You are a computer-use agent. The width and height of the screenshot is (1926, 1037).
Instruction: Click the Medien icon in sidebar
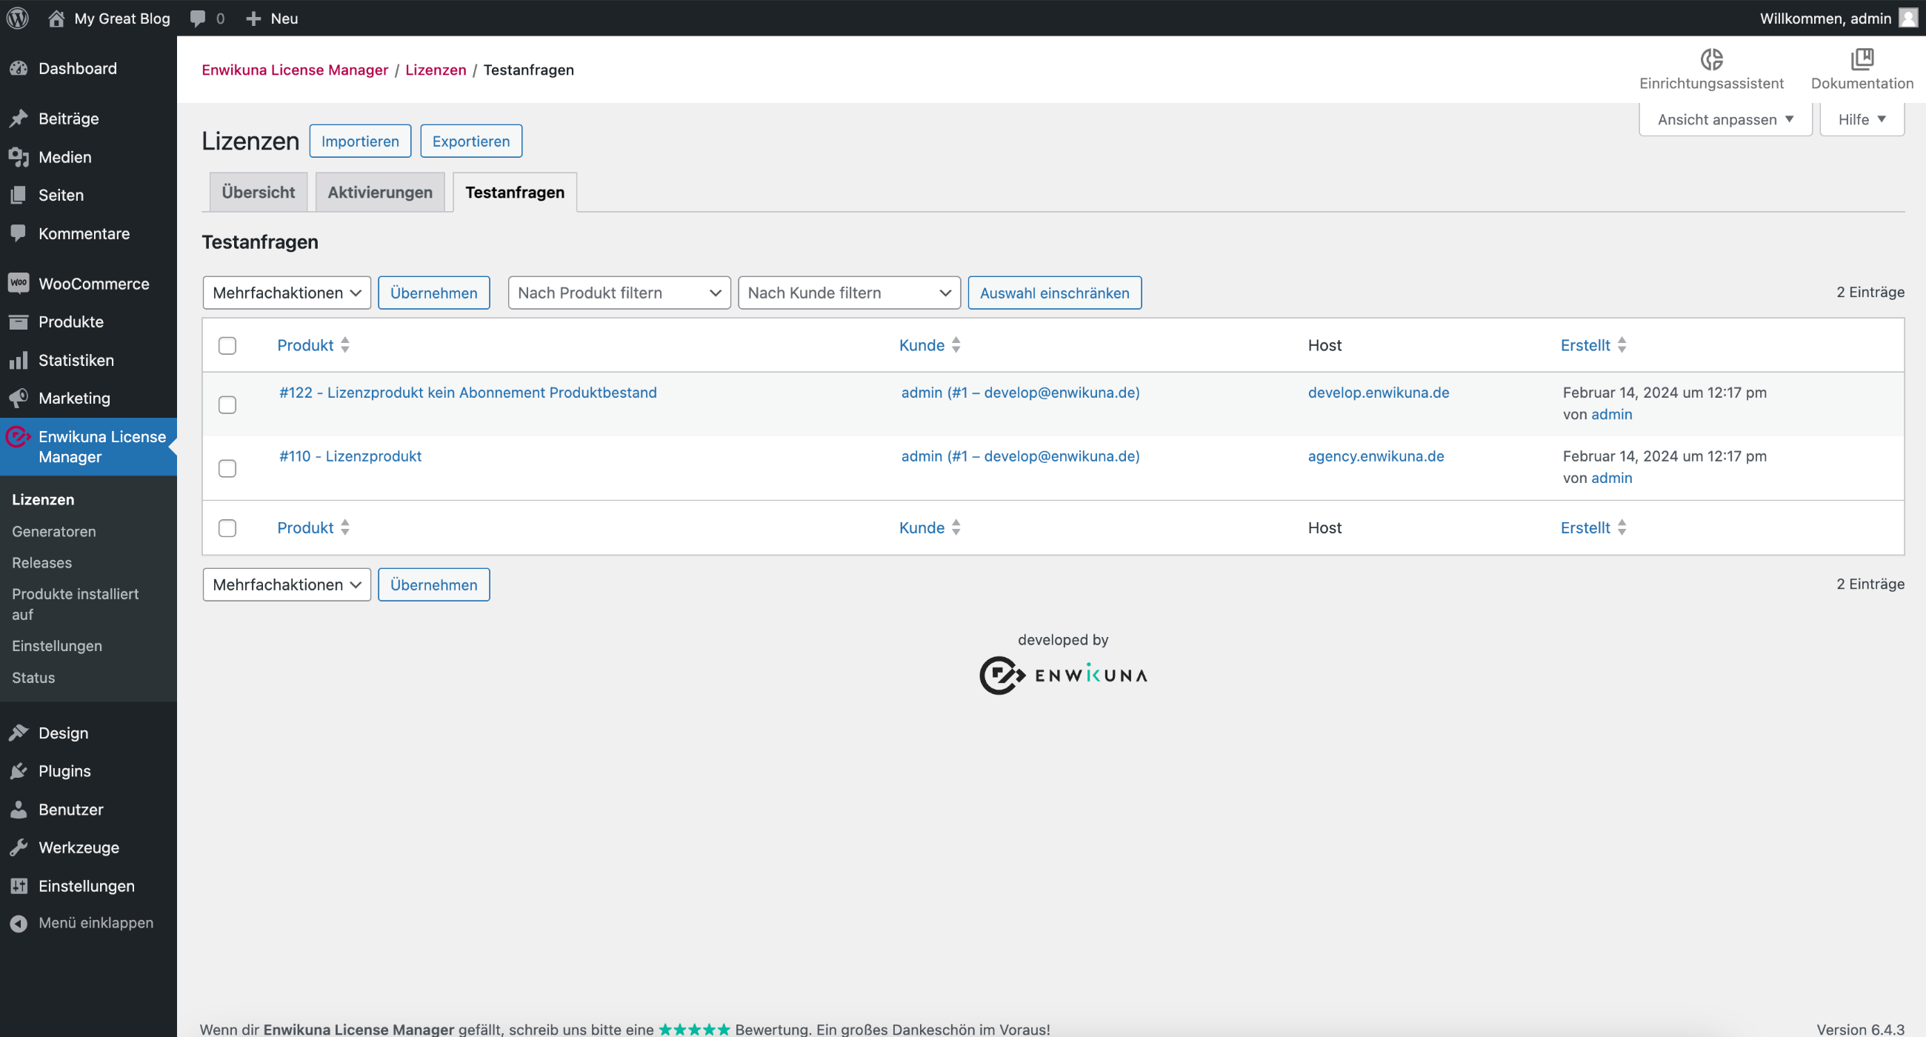tap(19, 157)
